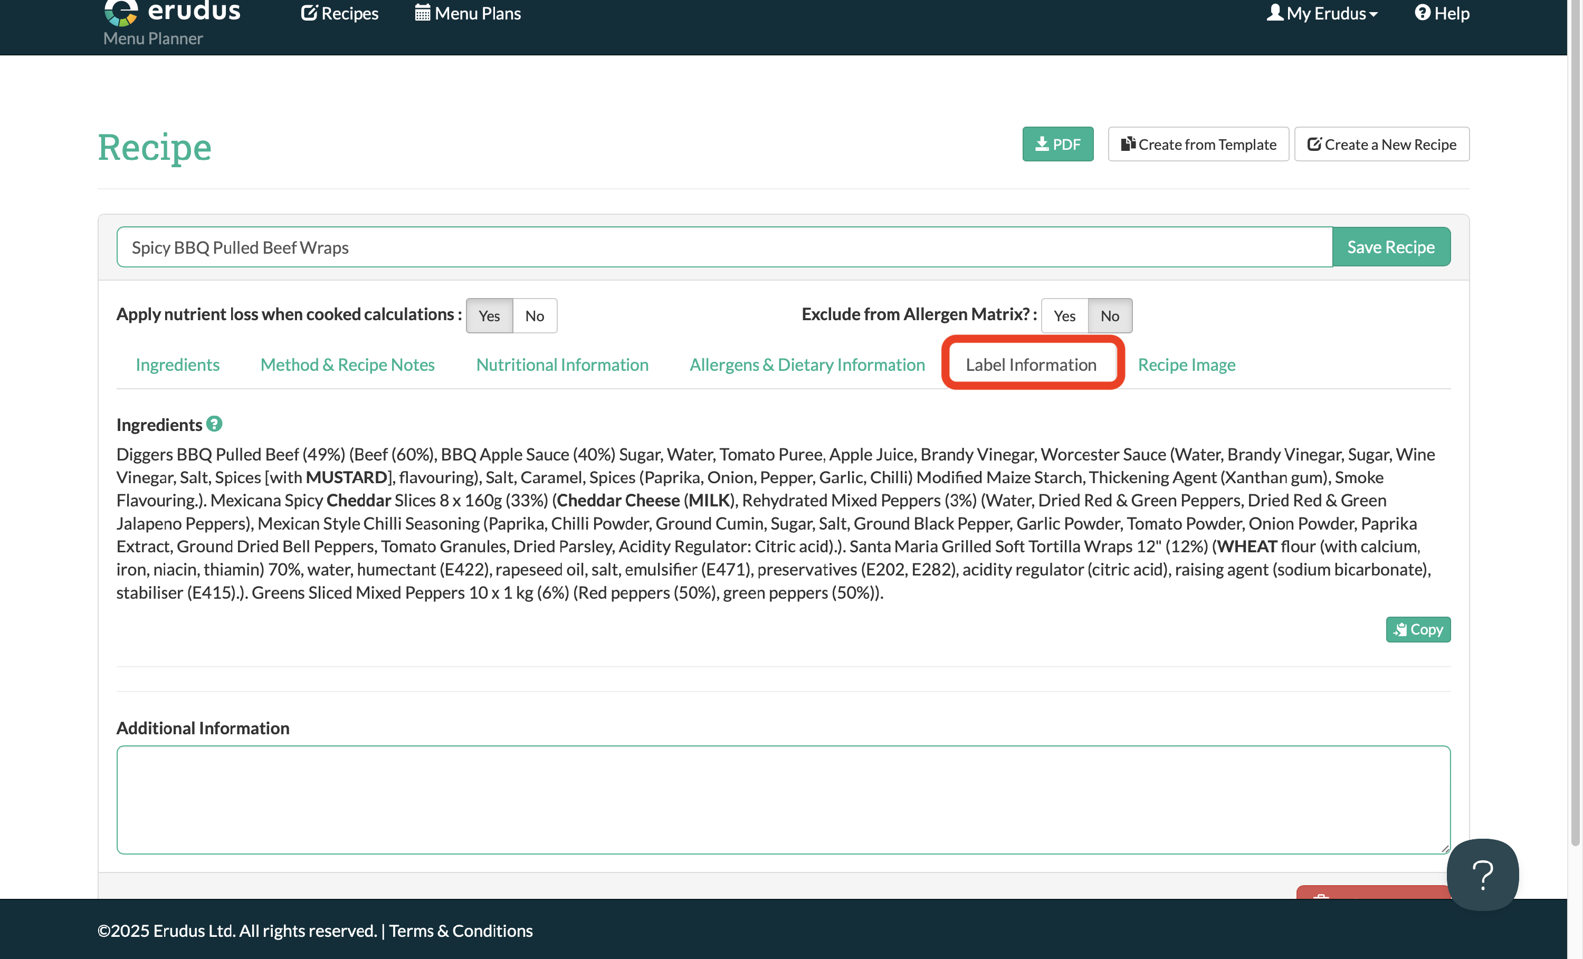Click Create from Template button
The height and width of the screenshot is (959, 1583).
pyautogui.click(x=1198, y=144)
